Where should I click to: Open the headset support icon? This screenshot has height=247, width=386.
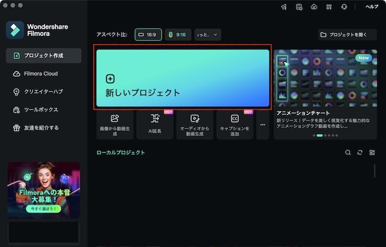344,7
